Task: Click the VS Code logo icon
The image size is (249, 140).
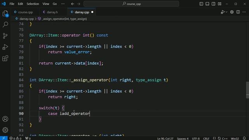Action: click(4, 4)
